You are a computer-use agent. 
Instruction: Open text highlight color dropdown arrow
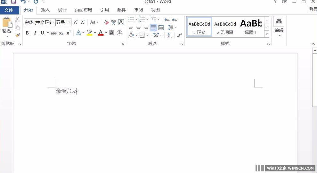pos(95,33)
